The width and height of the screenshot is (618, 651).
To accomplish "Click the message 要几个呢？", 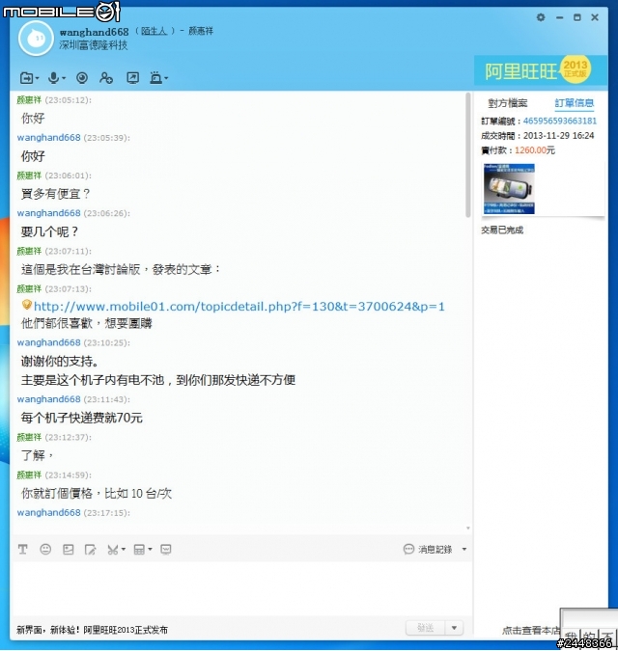I will [x=49, y=231].
